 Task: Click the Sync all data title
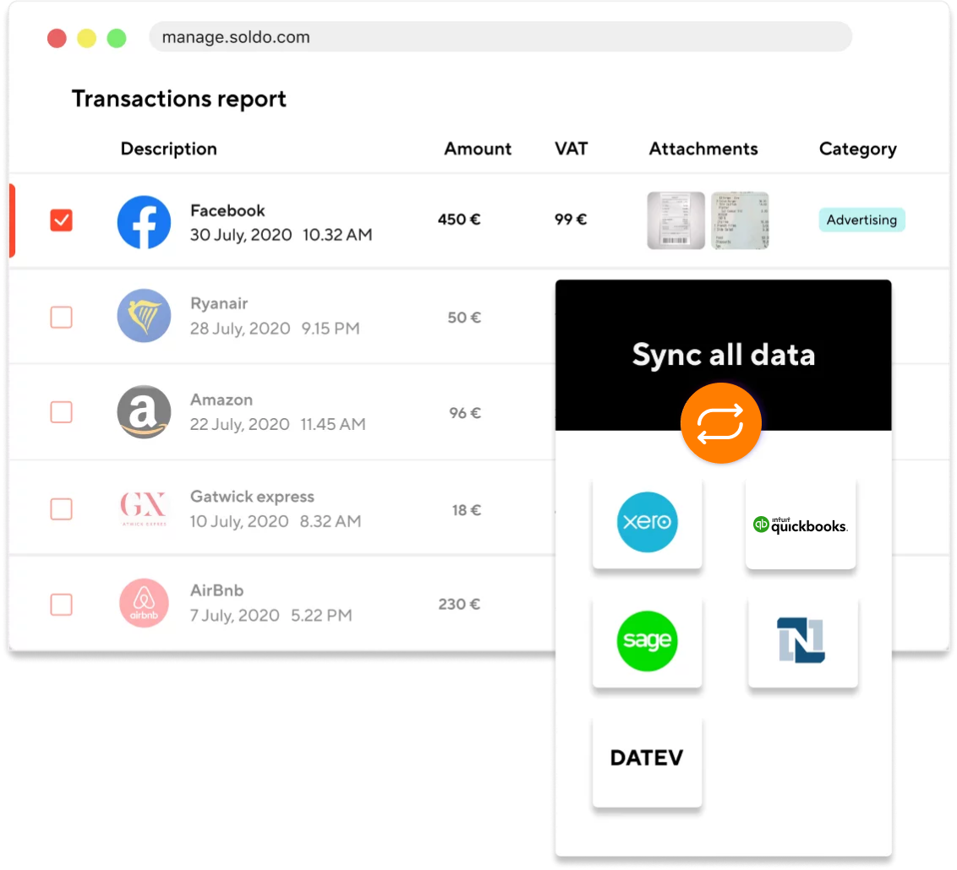click(723, 356)
